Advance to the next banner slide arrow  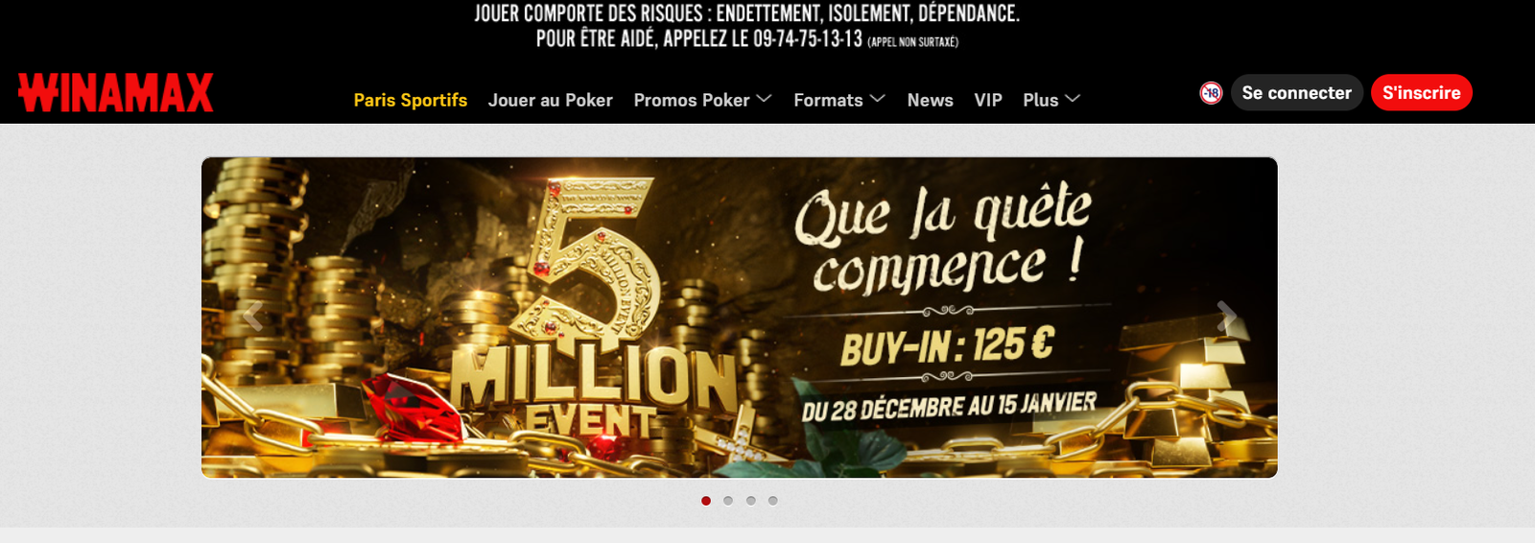tap(1226, 316)
